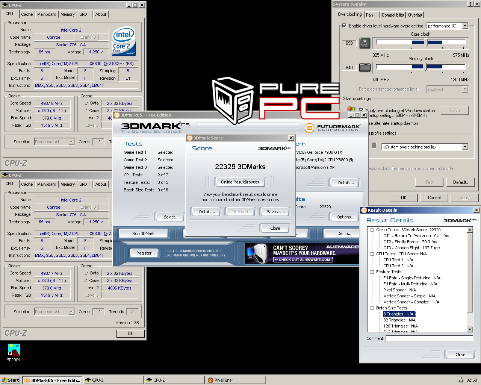Open the Custom overclocking profile dropdown
This screenshot has width=481, height=385.
tap(465, 147)
